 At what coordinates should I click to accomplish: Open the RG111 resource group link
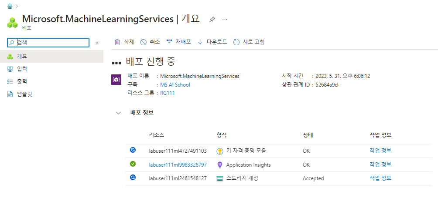coord(168,93)
